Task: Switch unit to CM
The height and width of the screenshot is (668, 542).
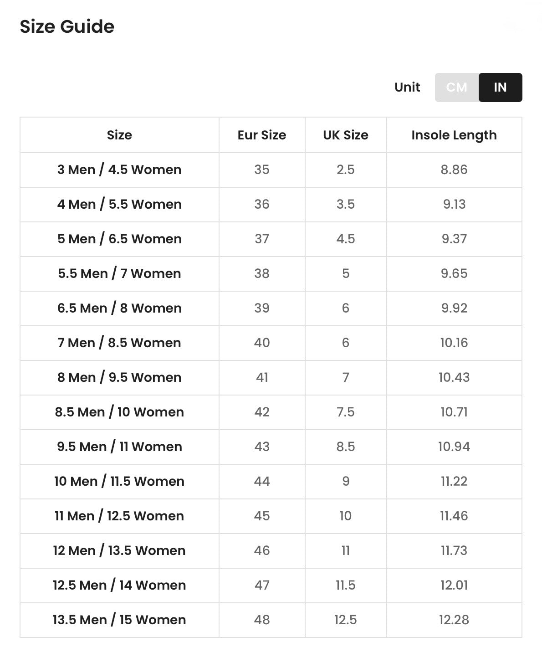Action: coord(456,87)
